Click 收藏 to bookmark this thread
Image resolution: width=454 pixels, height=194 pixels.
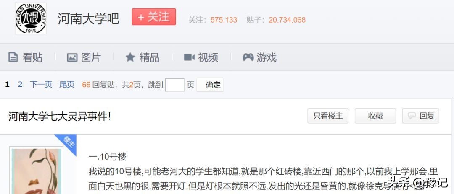[x=375, y=116]
